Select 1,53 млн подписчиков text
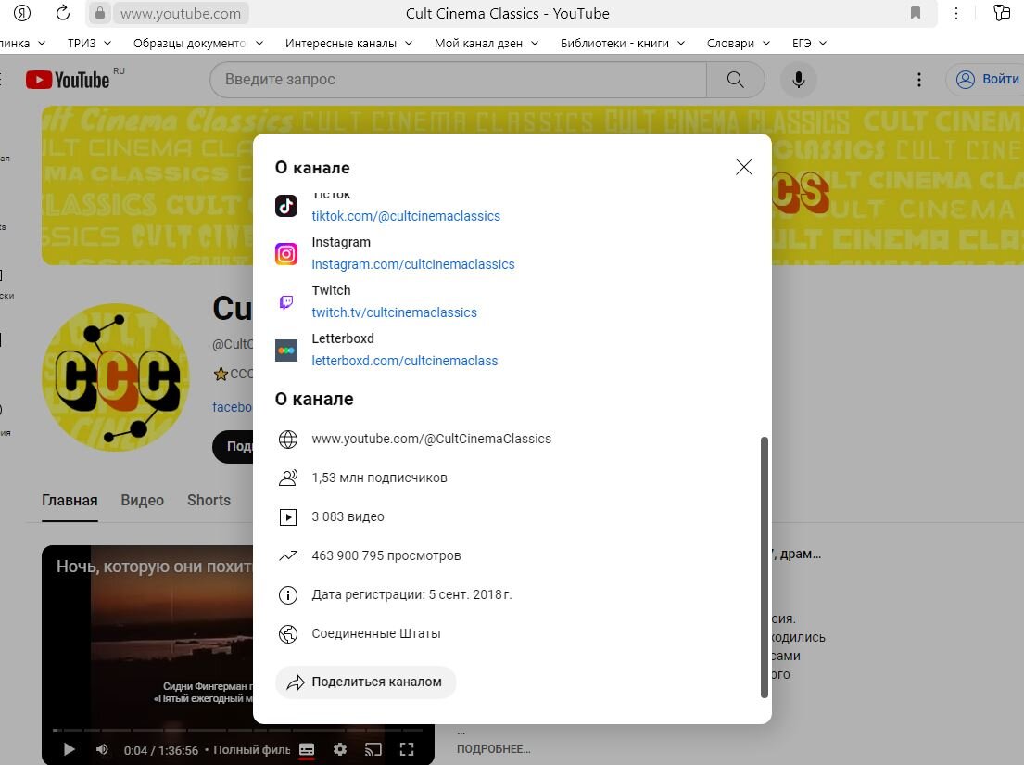Screen dimensions: 1024x765 [379, 478]
